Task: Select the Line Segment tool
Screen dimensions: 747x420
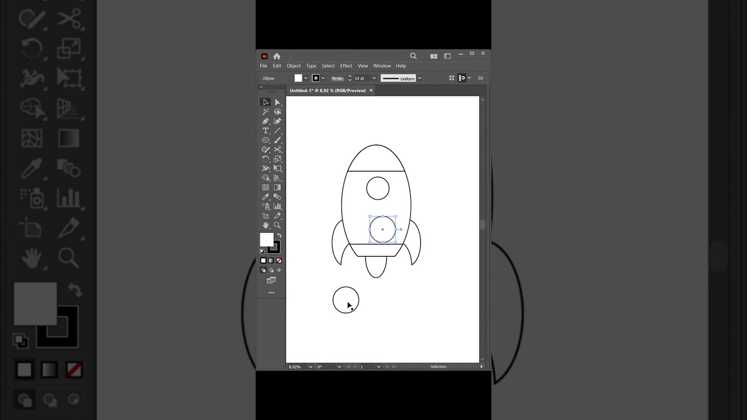Action: [x=277, y=131]
